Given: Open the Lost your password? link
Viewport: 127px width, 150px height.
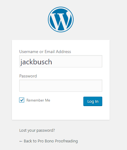Looking at the screenshot, I should click(x=37, y=130).
